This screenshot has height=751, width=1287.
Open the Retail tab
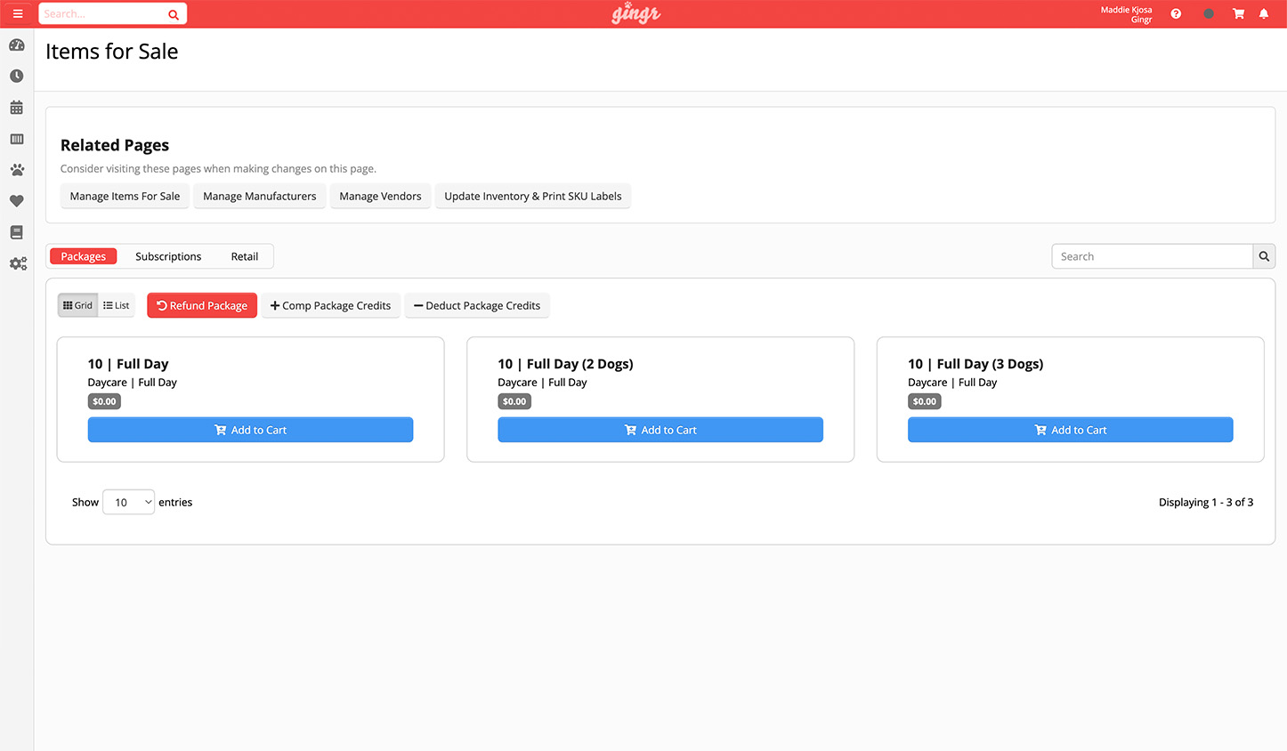coord(245,256)
